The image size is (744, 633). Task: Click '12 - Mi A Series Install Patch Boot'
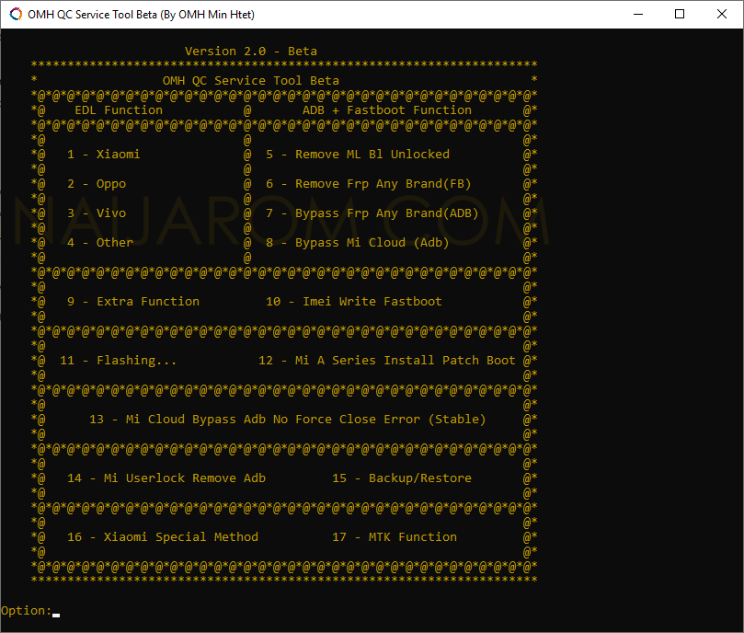pyautogui.click(x=386, y=361)
